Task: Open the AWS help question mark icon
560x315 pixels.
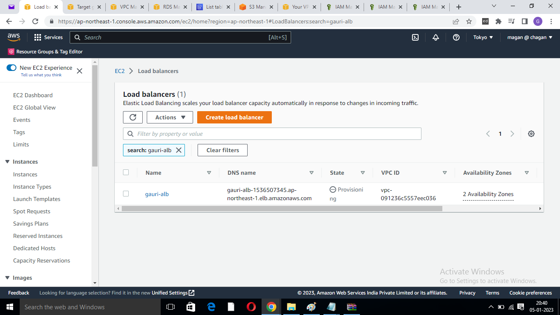Action: coord(456,37)
